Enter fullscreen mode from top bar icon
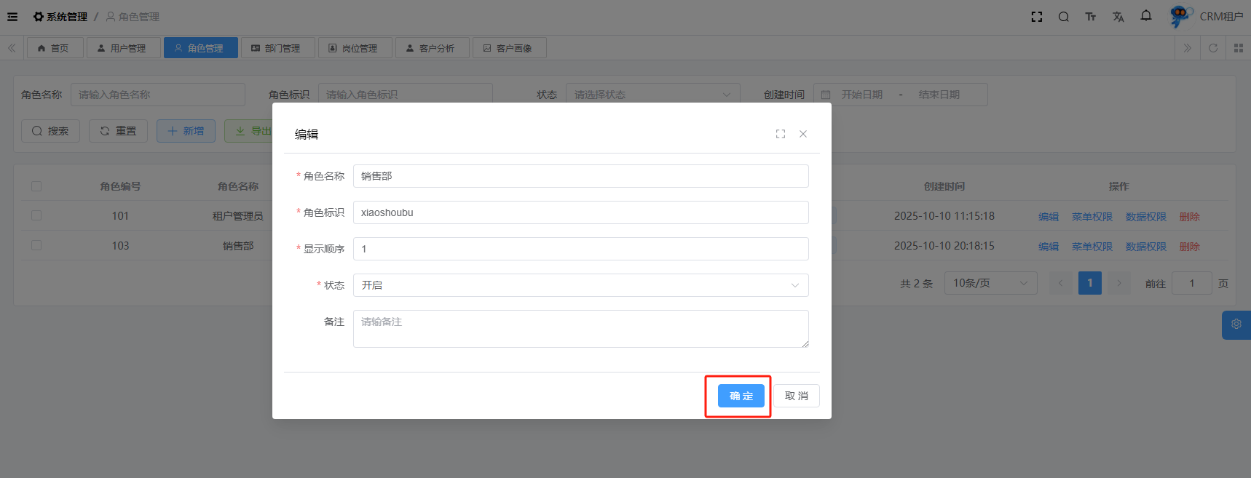 1037,17
